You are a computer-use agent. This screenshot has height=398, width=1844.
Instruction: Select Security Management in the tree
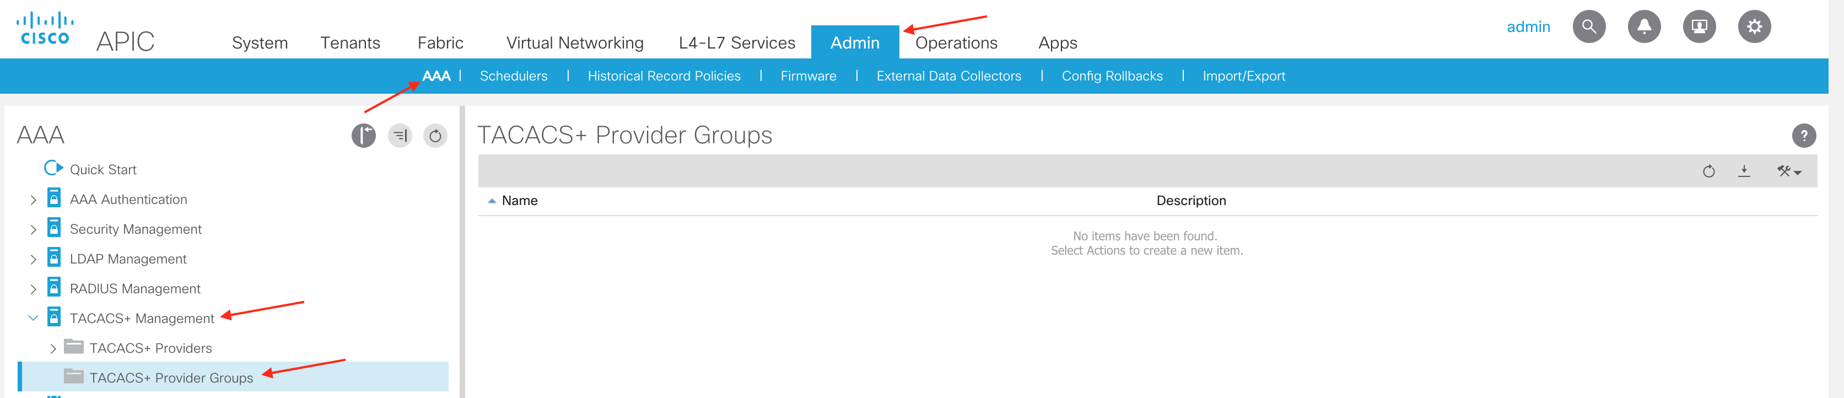pyautogui.click(x=135, y=229)
